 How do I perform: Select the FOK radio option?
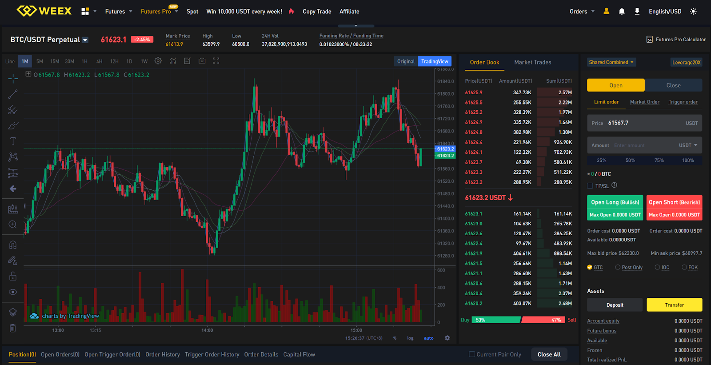[x=684, y=267]
